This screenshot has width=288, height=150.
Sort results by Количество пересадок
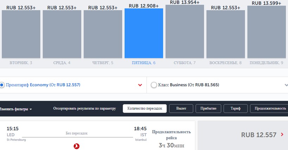tap(145, 108)
